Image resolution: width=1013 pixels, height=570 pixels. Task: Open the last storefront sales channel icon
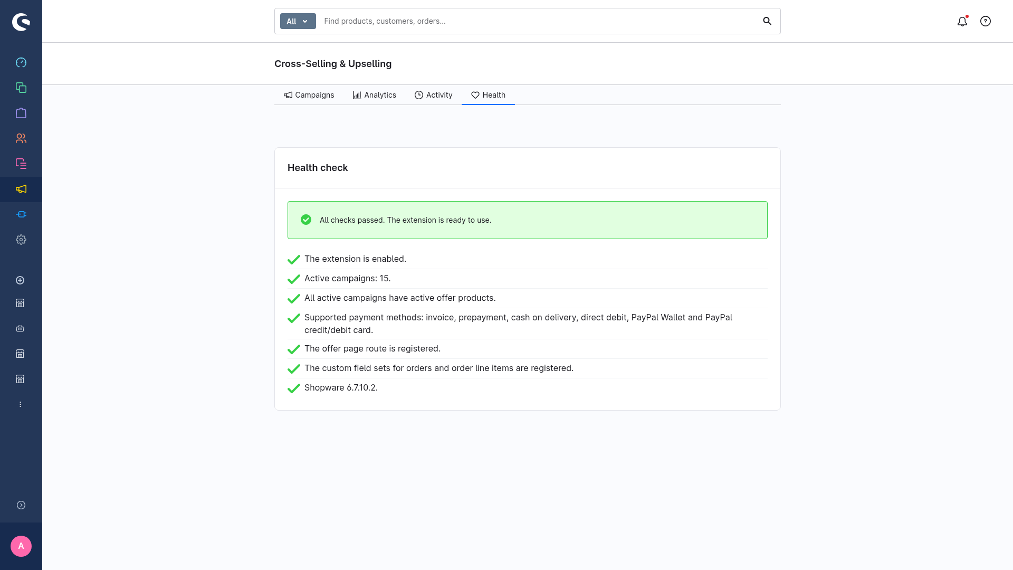click(20, 379)
